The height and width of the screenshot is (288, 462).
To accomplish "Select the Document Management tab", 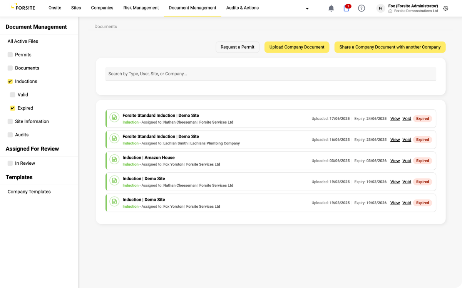I will click(x=192, y=8).
